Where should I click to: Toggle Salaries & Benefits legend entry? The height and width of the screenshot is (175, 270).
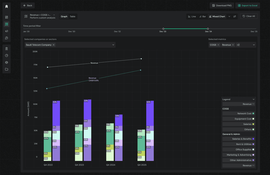(x=239, y=139)
